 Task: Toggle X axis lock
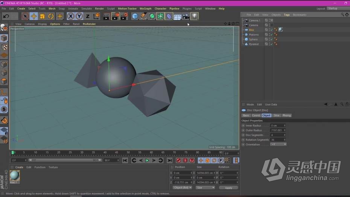(70, 16)
